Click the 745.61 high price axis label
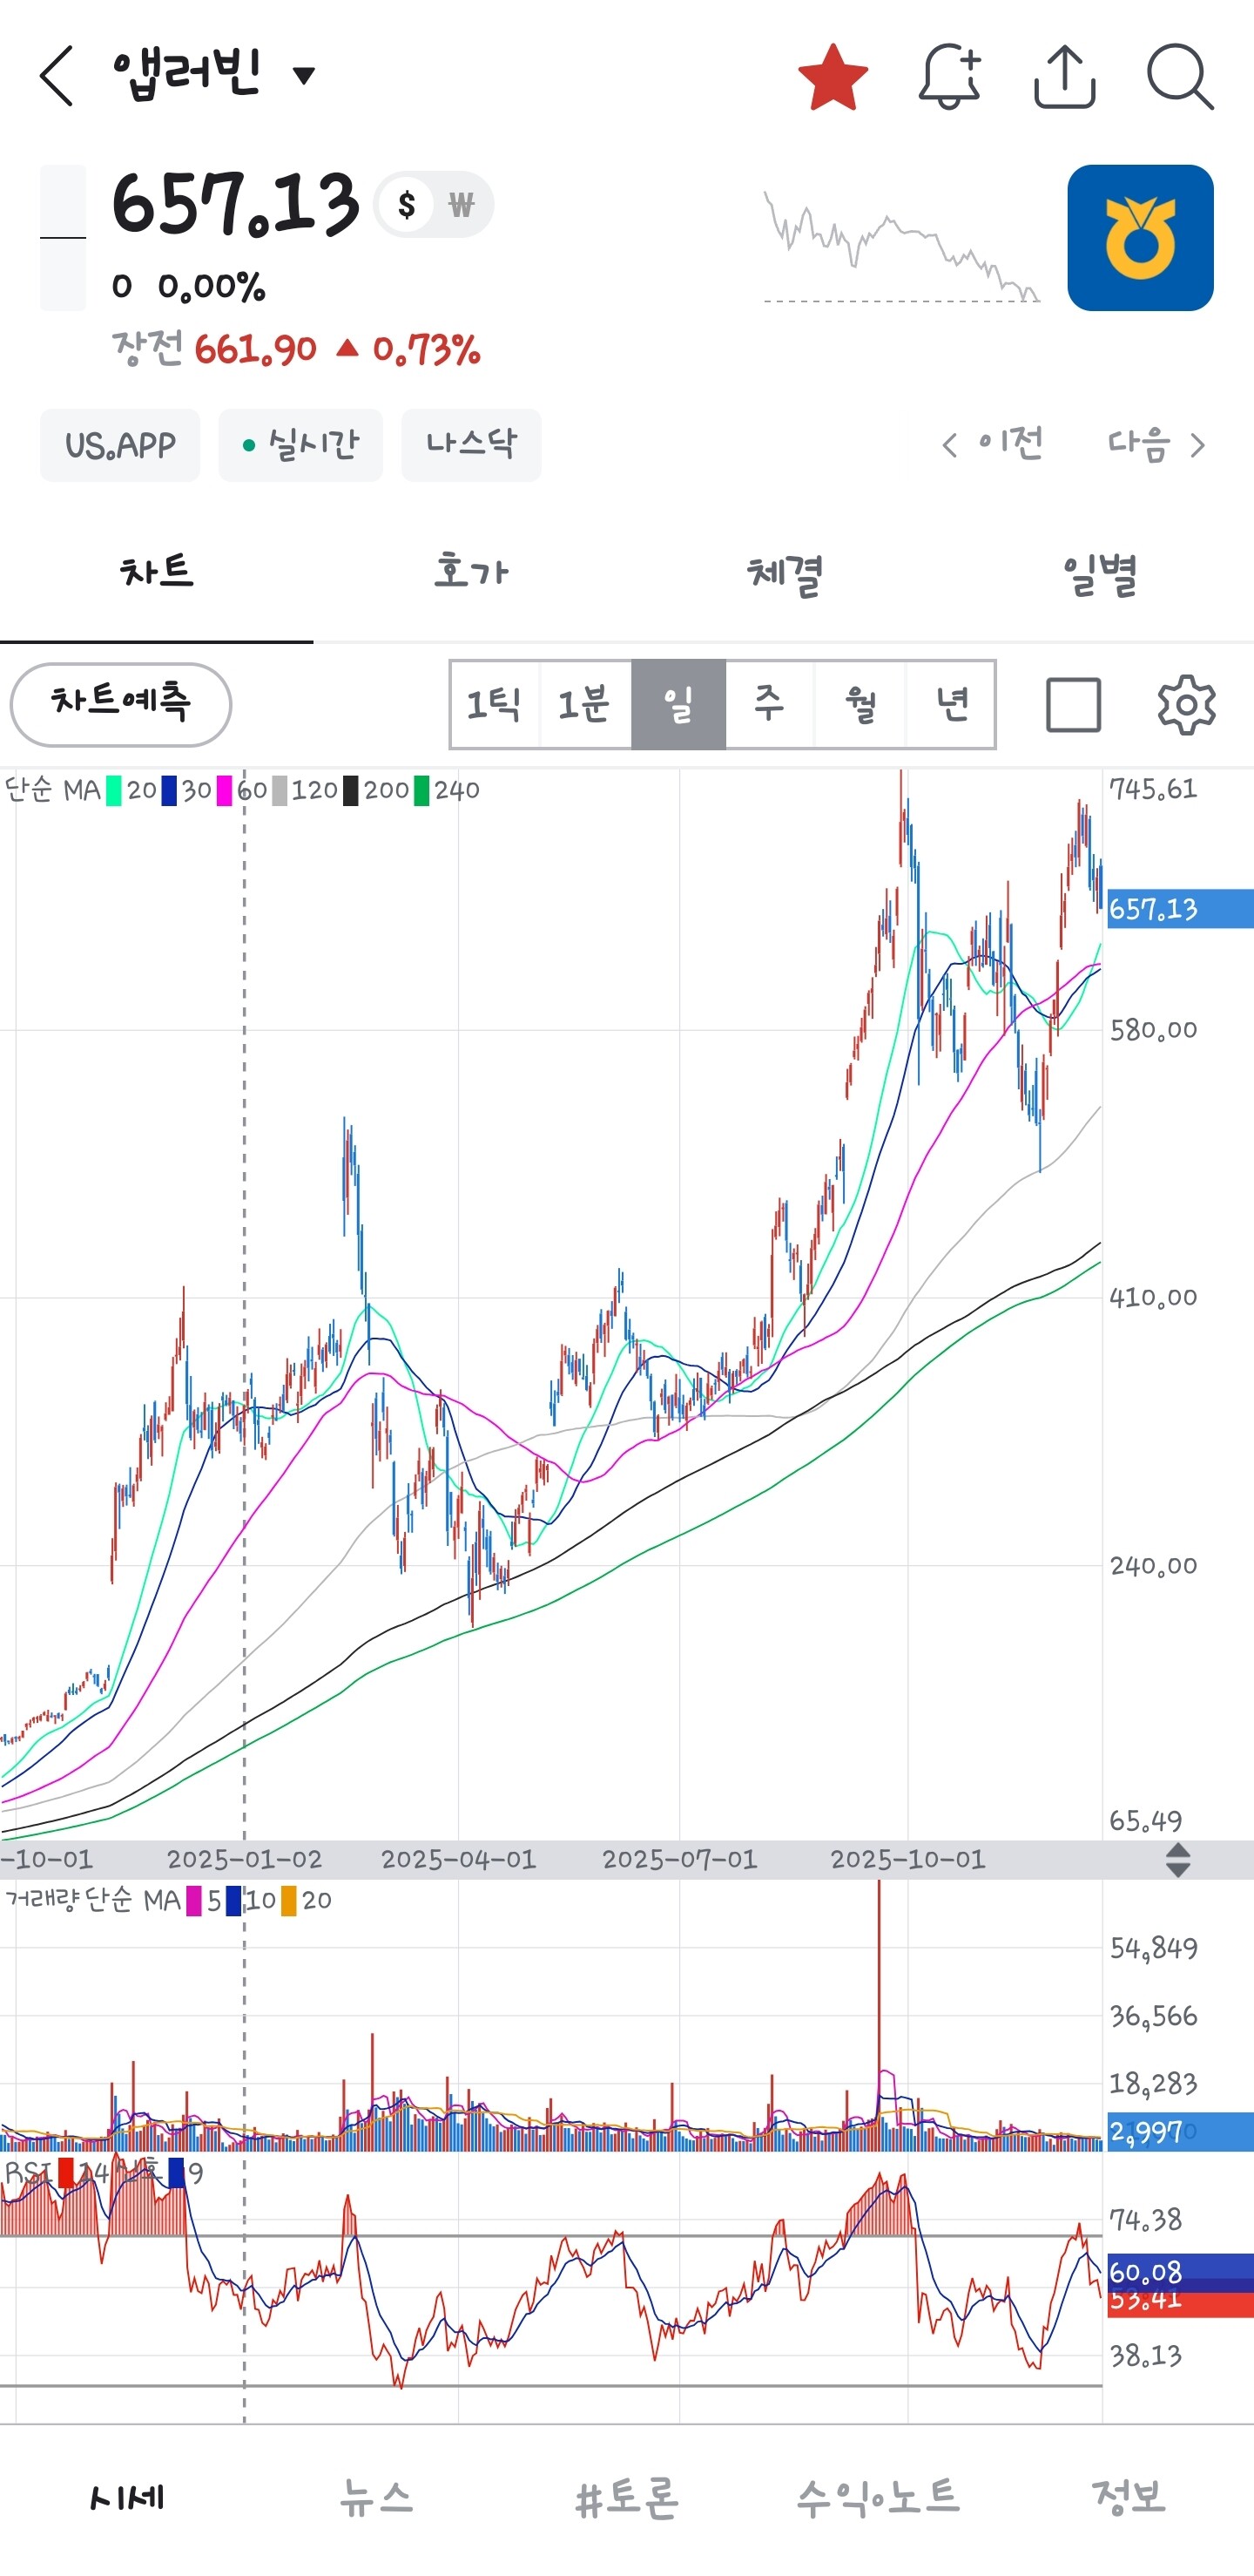This screenshot has height=2576, width=1254. pos(1153,790)
